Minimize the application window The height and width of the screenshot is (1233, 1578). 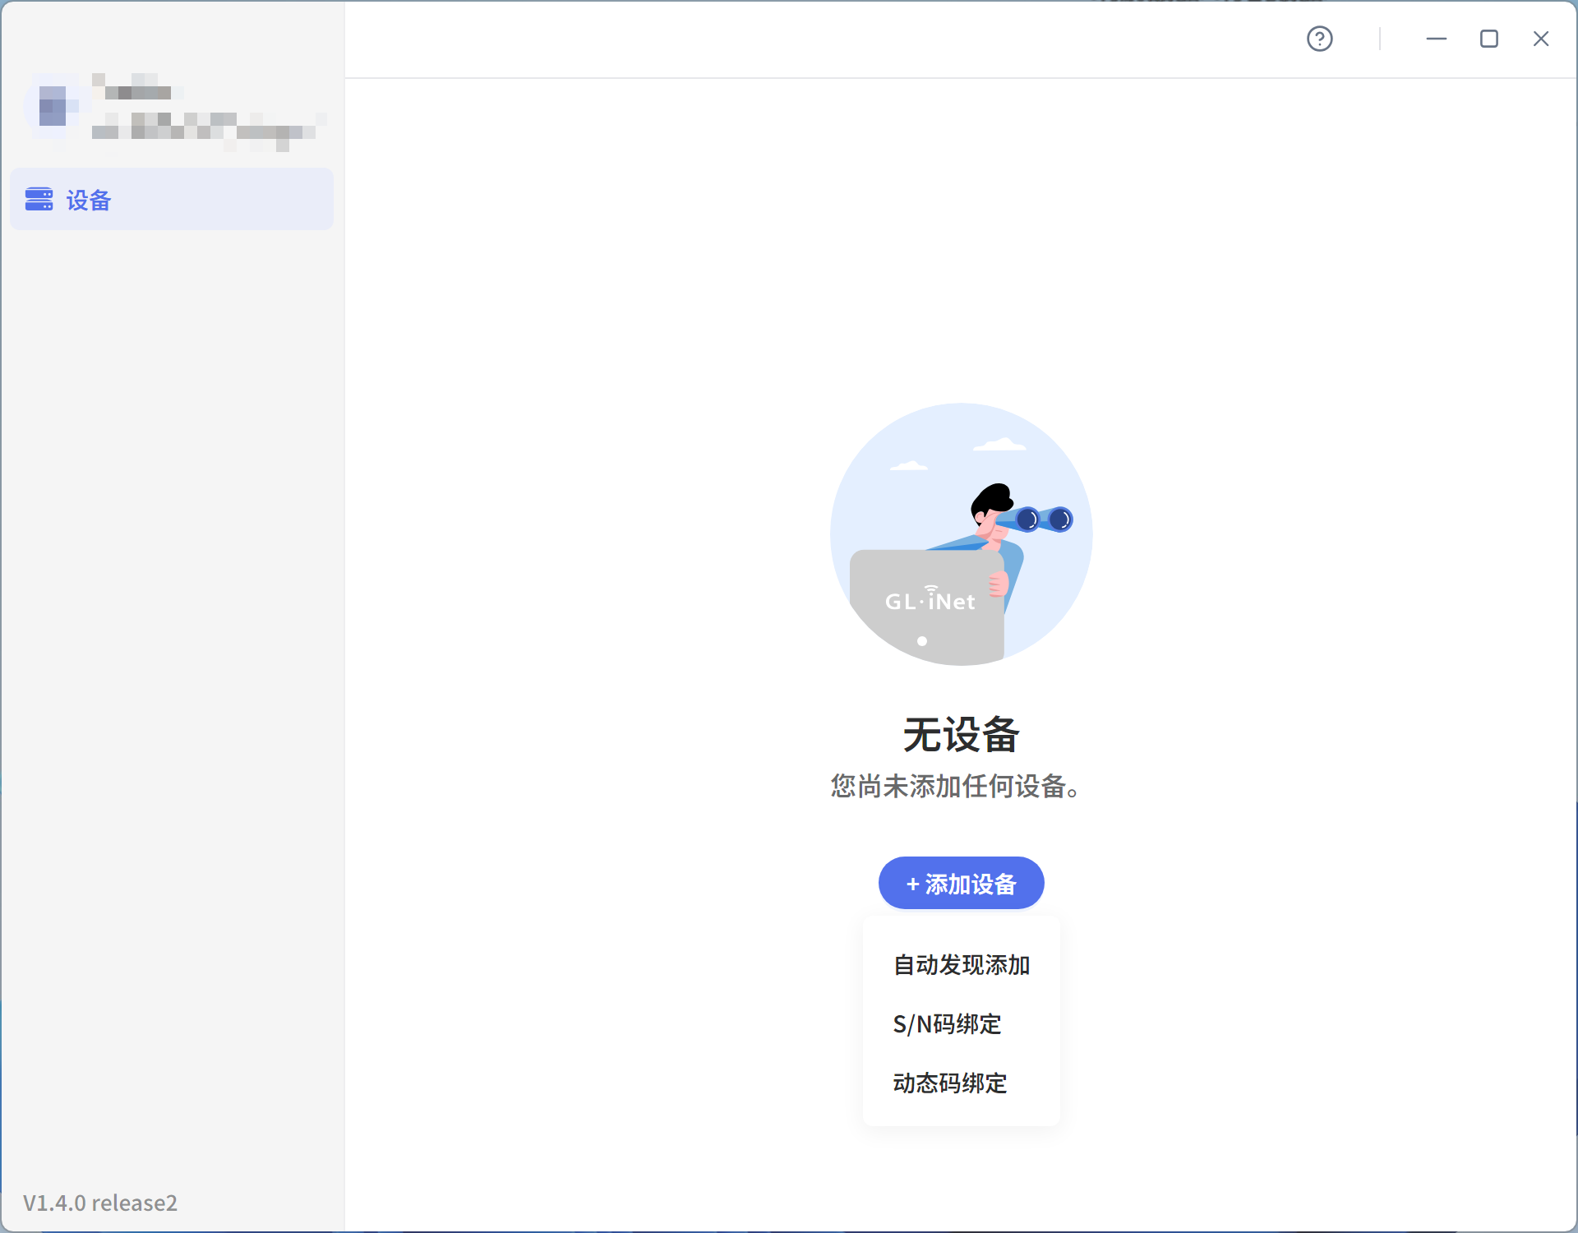pyautogui.click(x=1436, y=39)
